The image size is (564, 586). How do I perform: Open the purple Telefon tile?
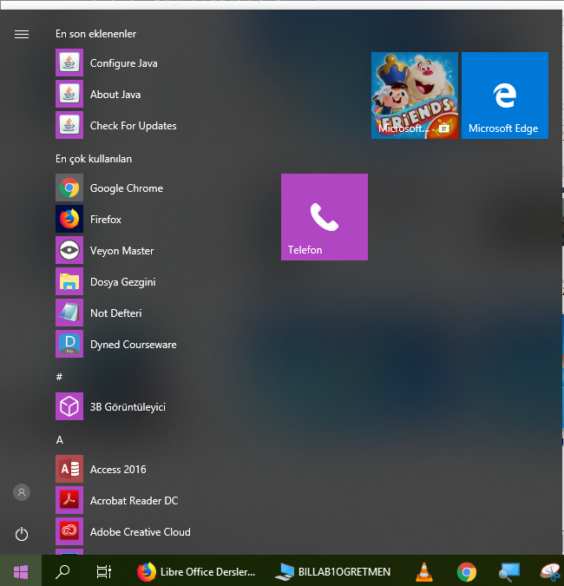324,217
